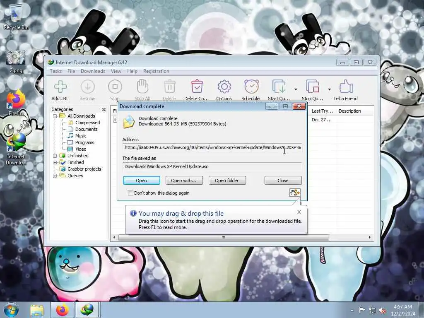This screenshot has height=318, width=424.
Task: Click Firefox icon in taskbar
Action: (62, 310)
